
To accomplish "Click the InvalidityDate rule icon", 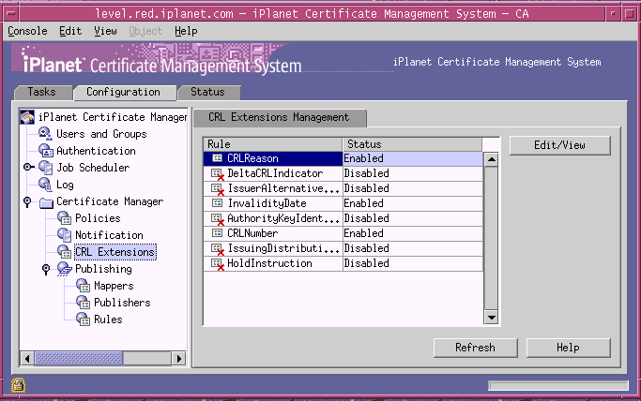I will 217,202.
